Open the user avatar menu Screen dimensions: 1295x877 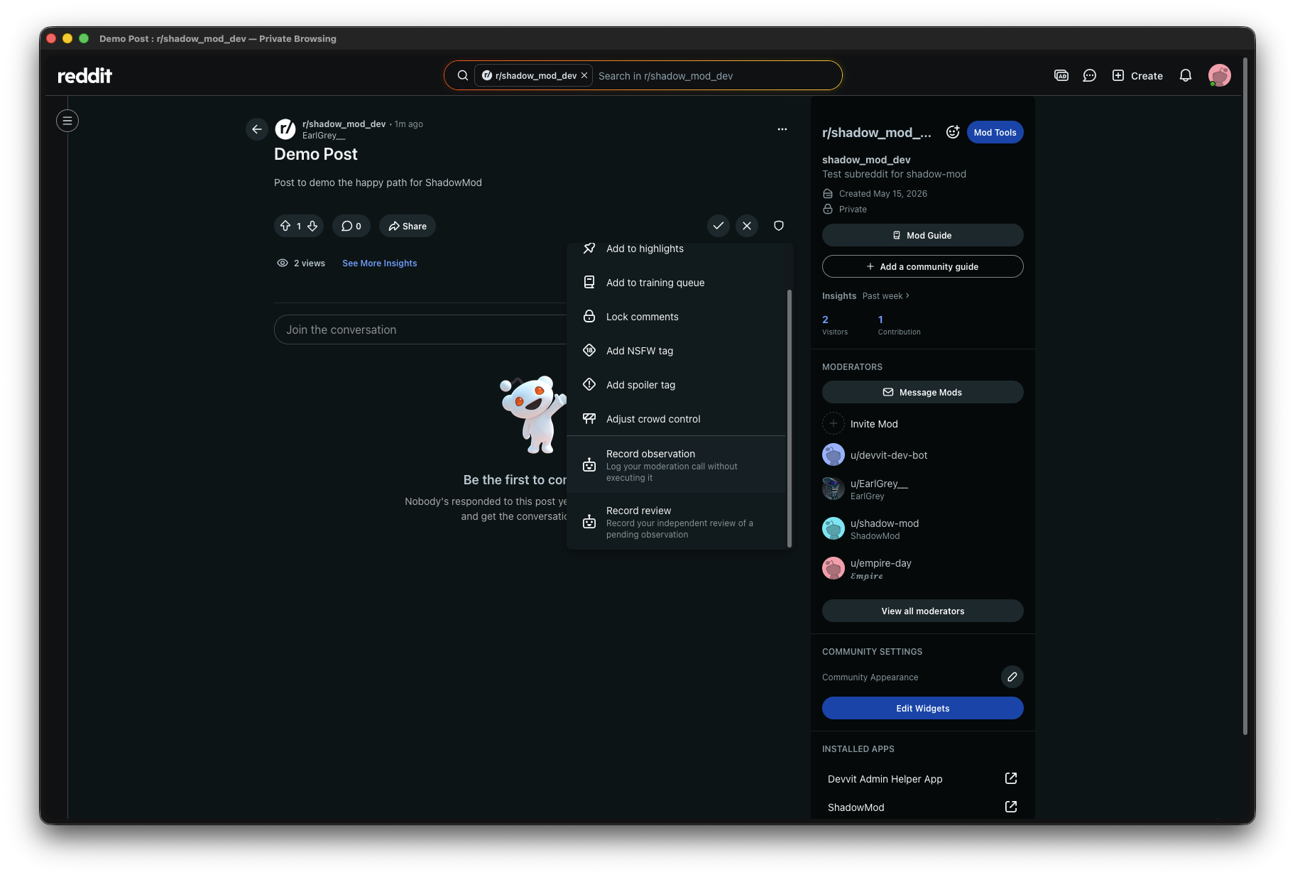[x=1219, y=75]
